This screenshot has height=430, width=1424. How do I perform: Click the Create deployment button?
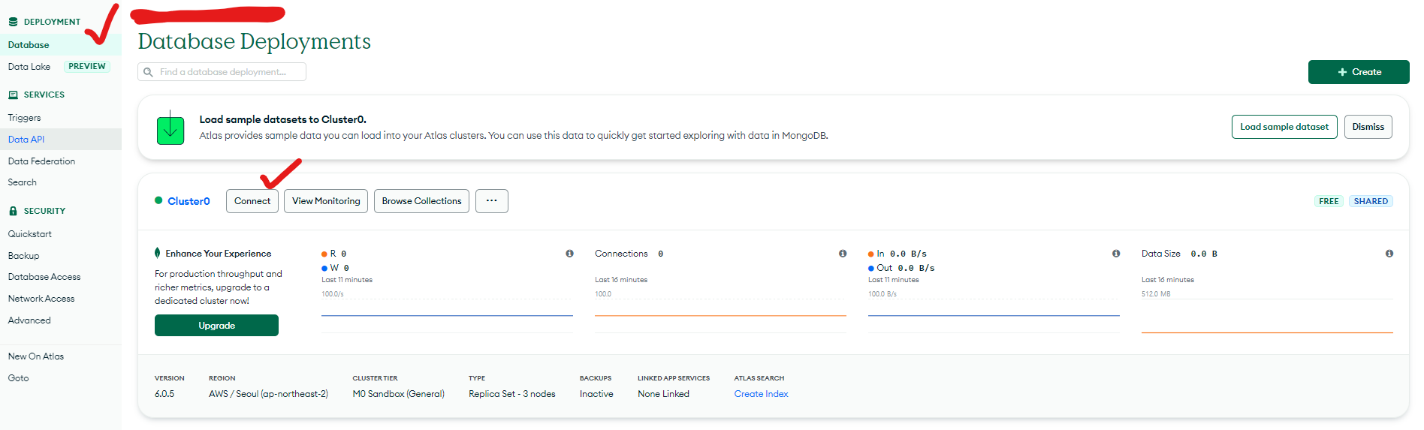click(1359, 72)
